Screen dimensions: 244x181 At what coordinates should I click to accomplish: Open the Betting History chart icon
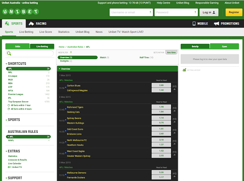[x=184, y=70]
